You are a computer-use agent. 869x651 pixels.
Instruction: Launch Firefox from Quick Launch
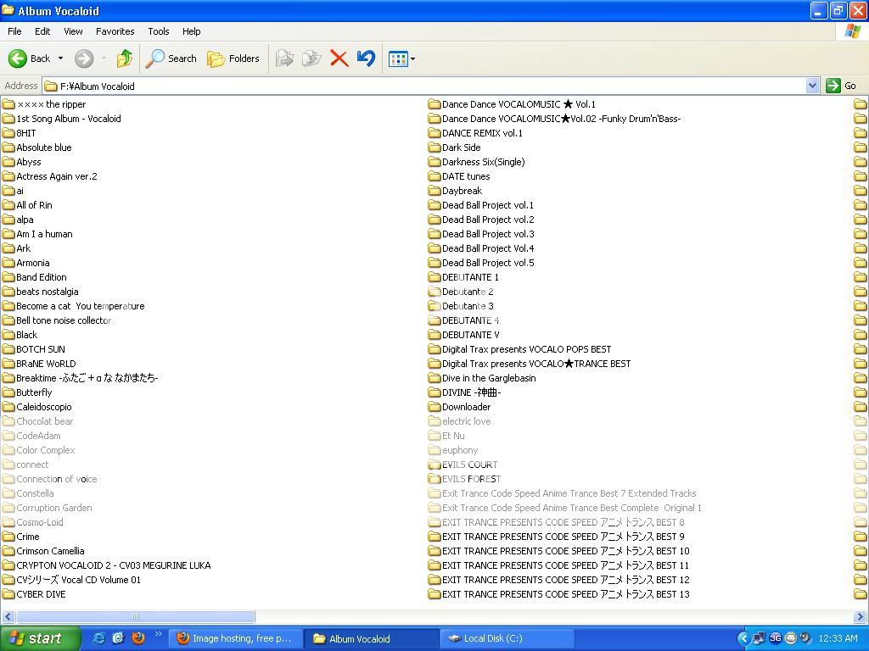click(138, 638)
